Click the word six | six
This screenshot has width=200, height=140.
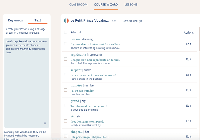click(75, 116)
